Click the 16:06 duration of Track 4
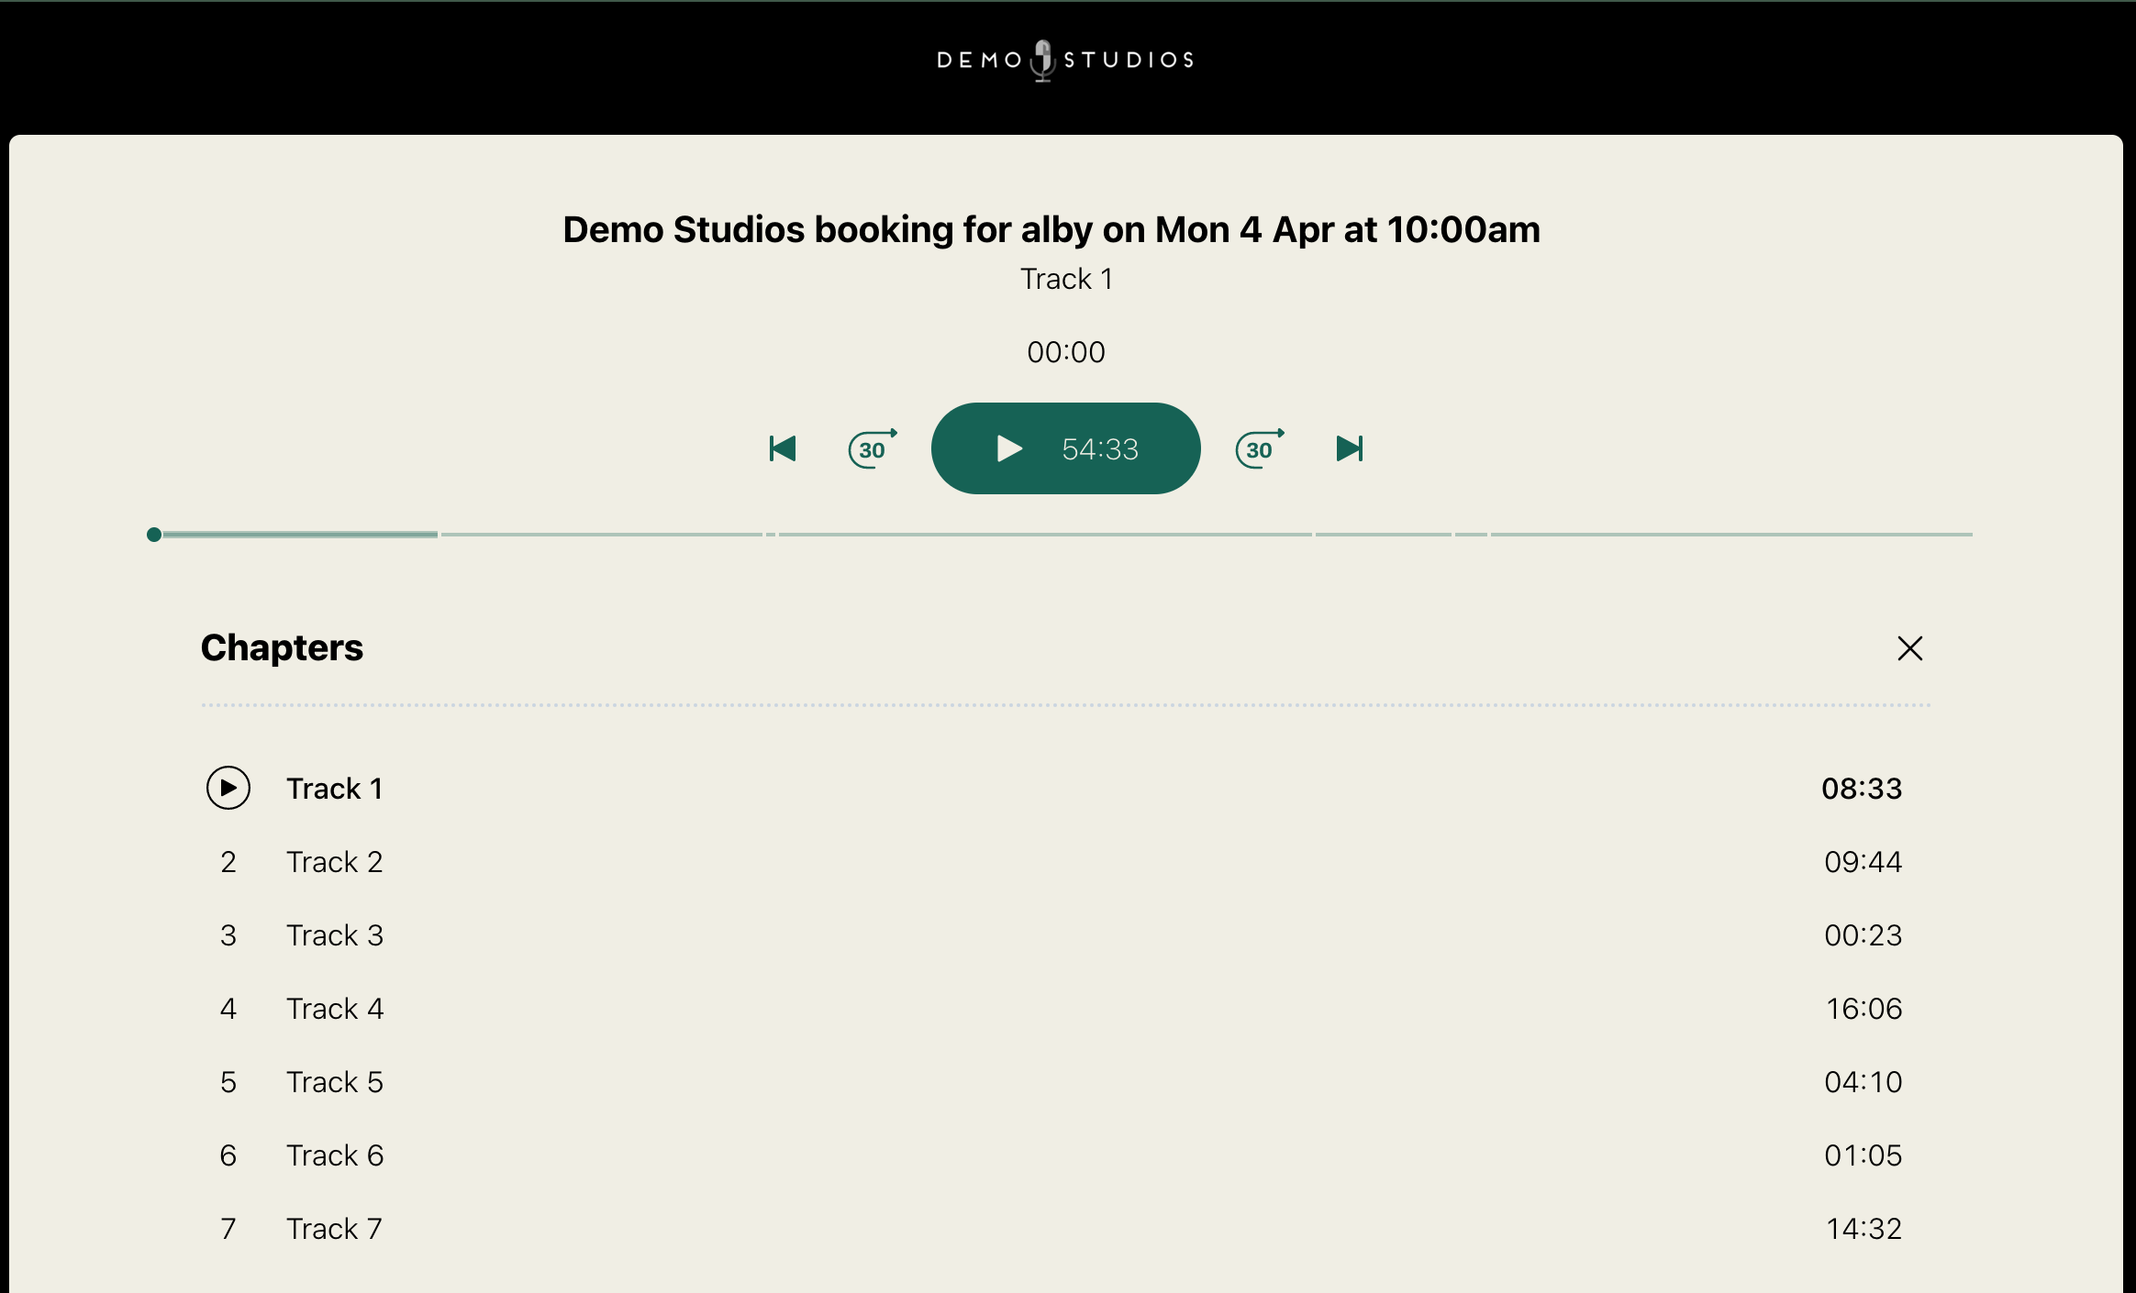2136x1293 pixels. [x=1863, y=1009]
